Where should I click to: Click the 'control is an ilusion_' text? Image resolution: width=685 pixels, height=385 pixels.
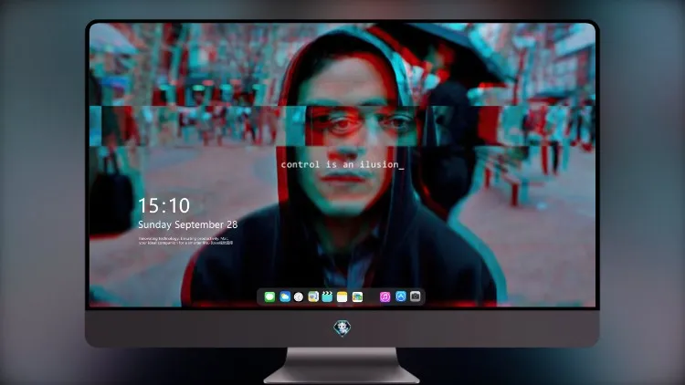pyautogui.click(x=342, y=164)
